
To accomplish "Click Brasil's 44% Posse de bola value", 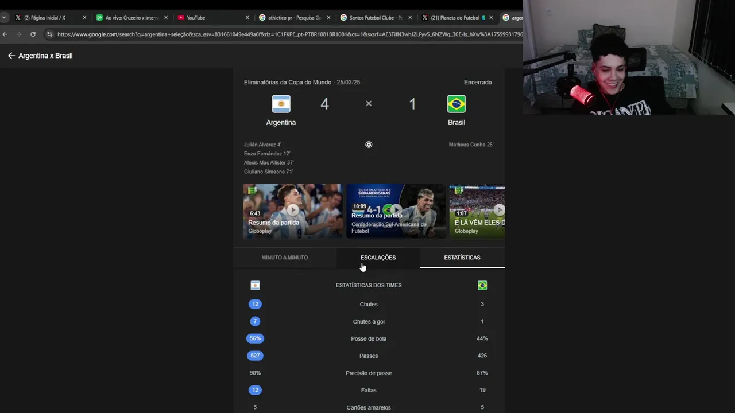I will point(482,338).
